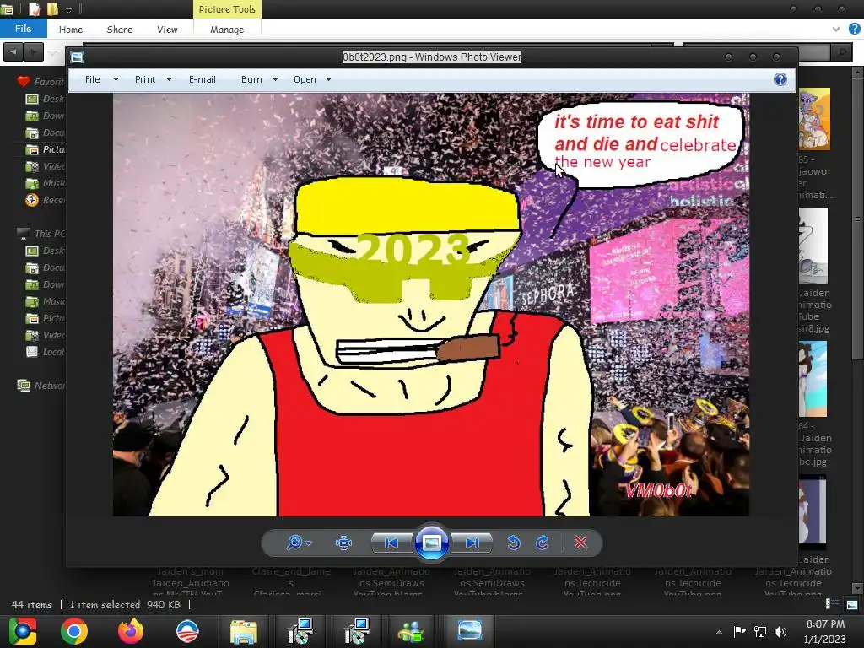Click the Picture Tools contextual tab header

[227, 9]
